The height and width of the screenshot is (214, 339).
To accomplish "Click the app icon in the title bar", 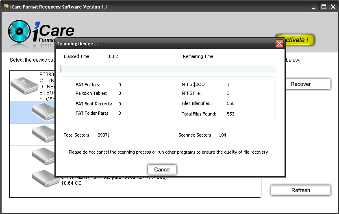I will [6, 6].
